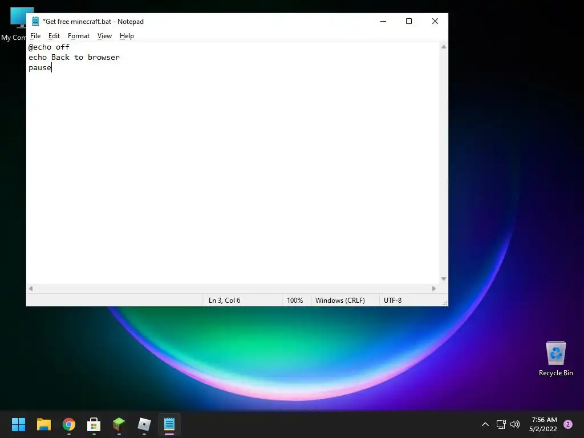584x438 pixels.
Task: Maximize the Notepad window
Action: pos(409,21)
